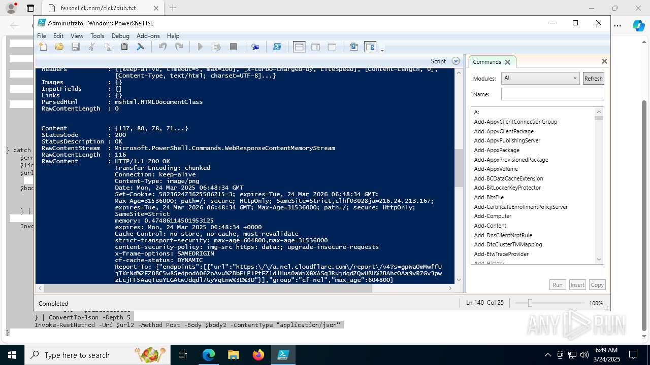Screen dimensions: 650x365
Task: Show the script pane on top
Action: 299,47
